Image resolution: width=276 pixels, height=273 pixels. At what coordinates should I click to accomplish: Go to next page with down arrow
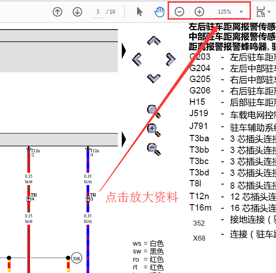[77, 12]
